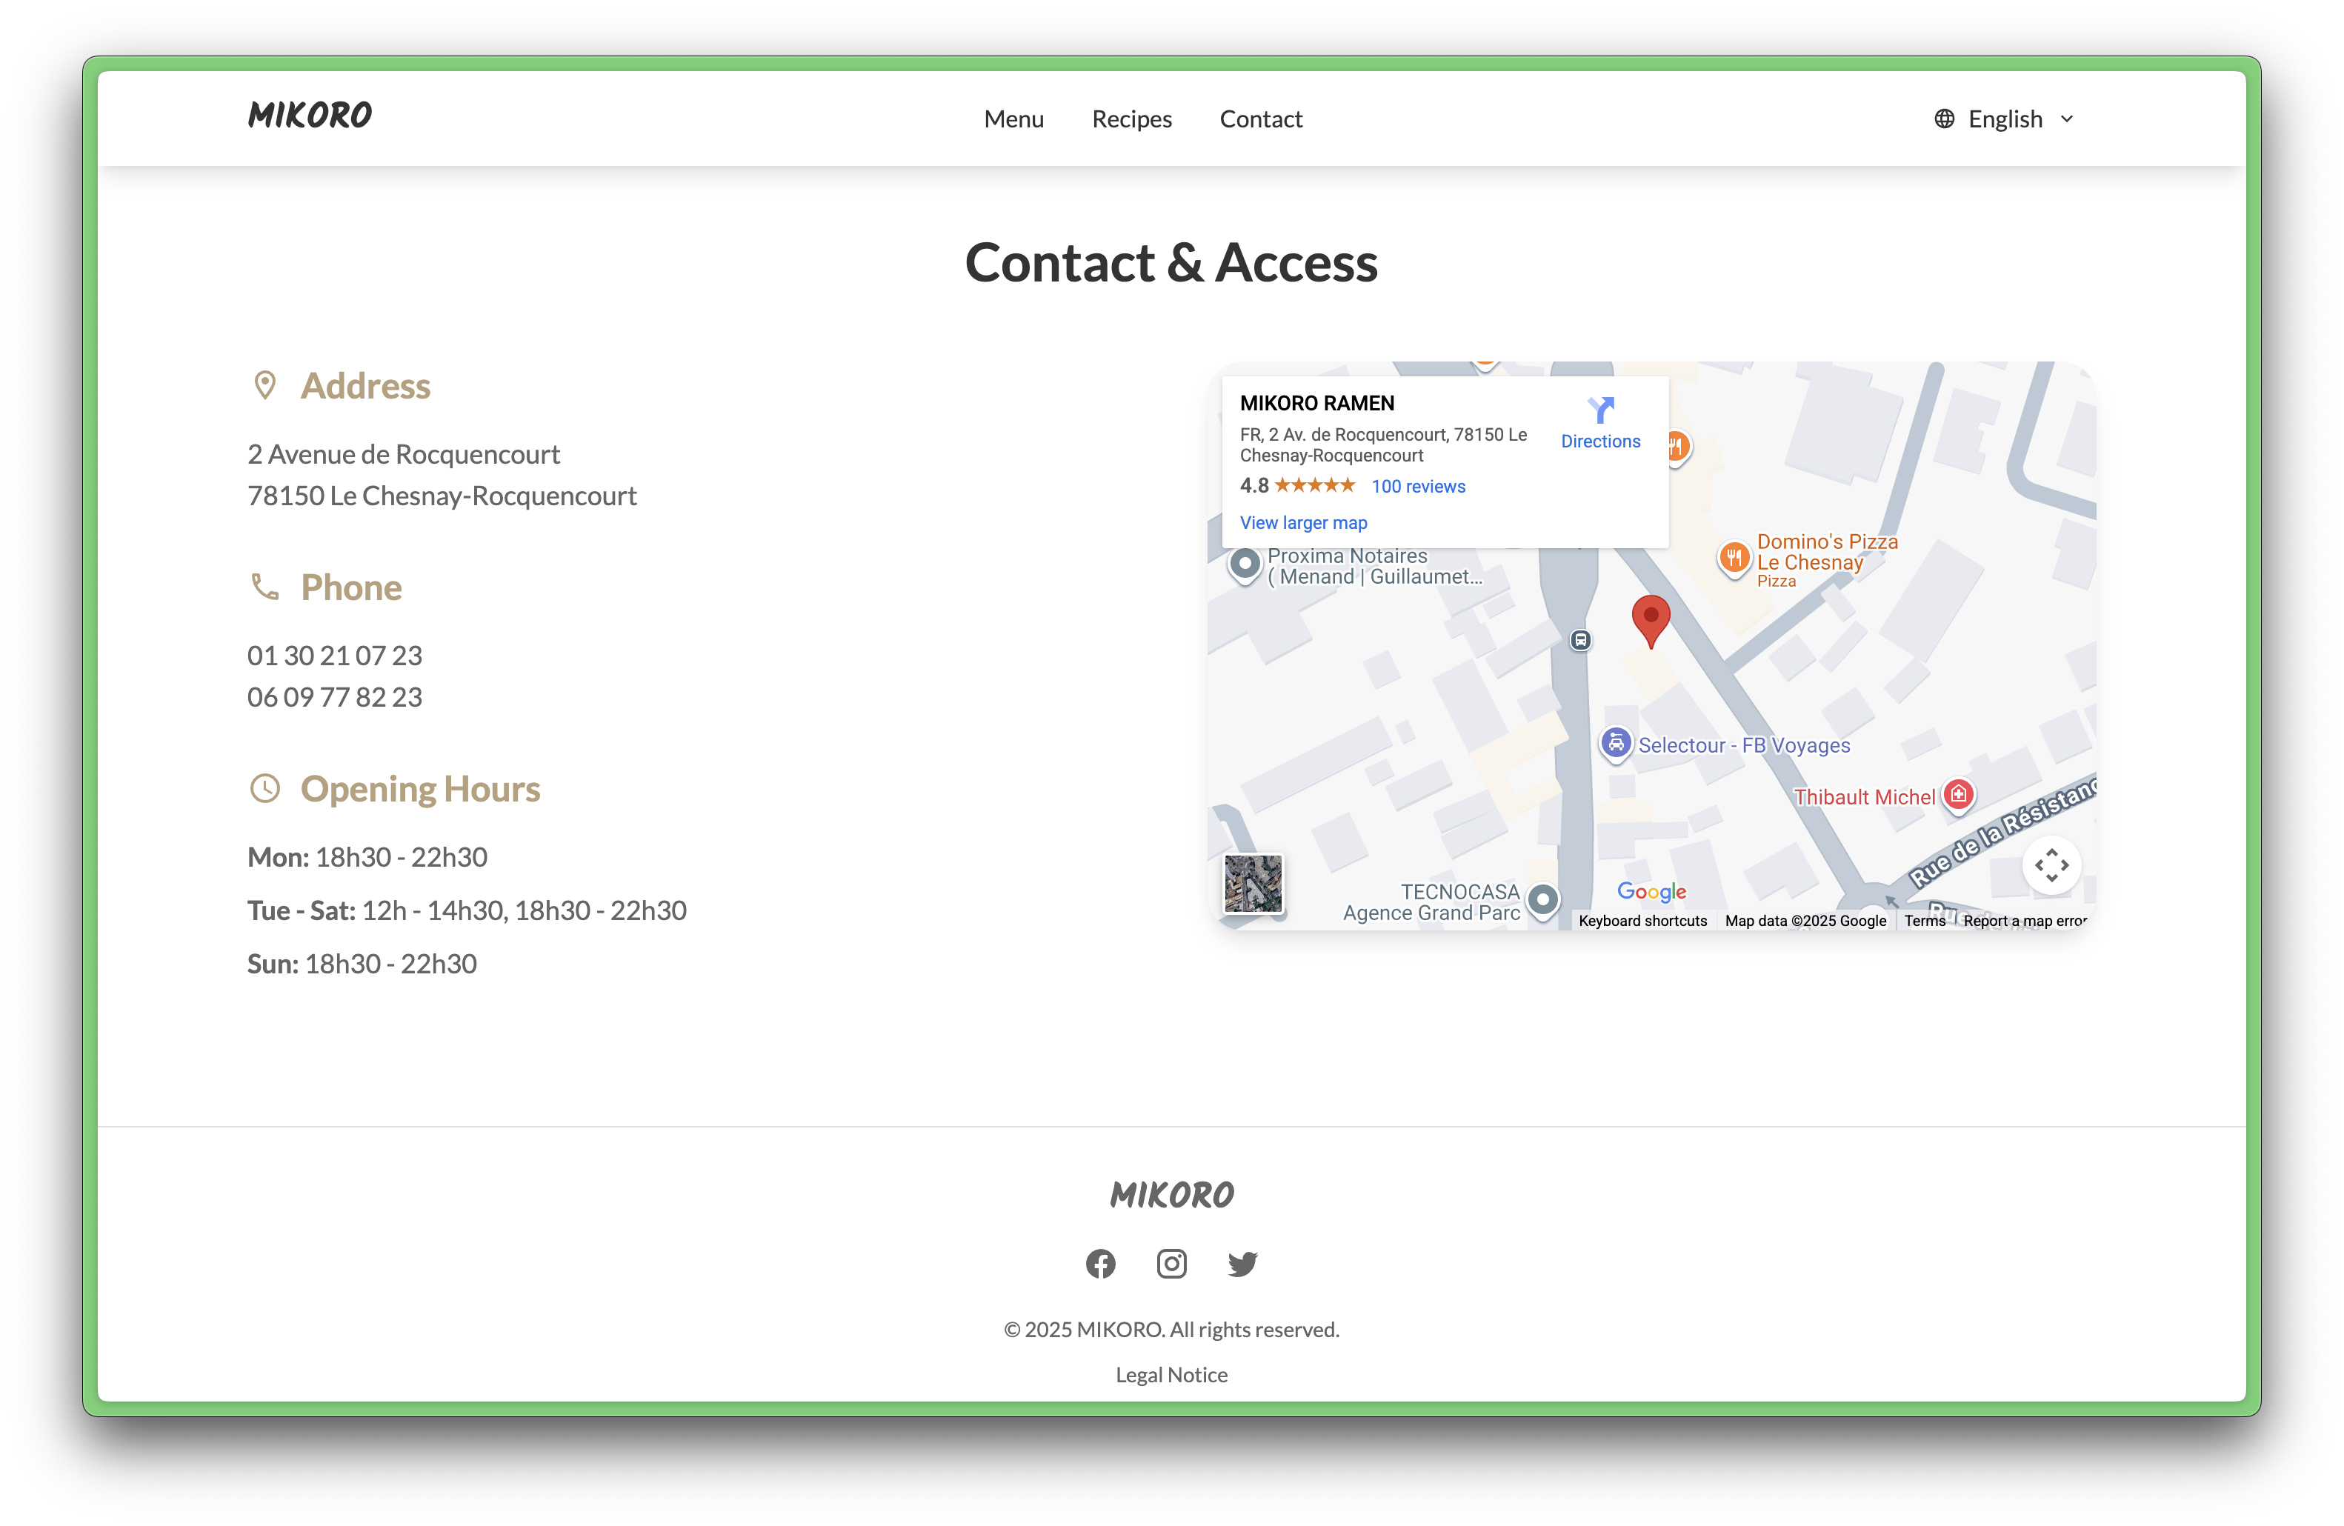Click the red map location pin
Viewport: 2344px width, 1526px height.
coord(1651,617)
